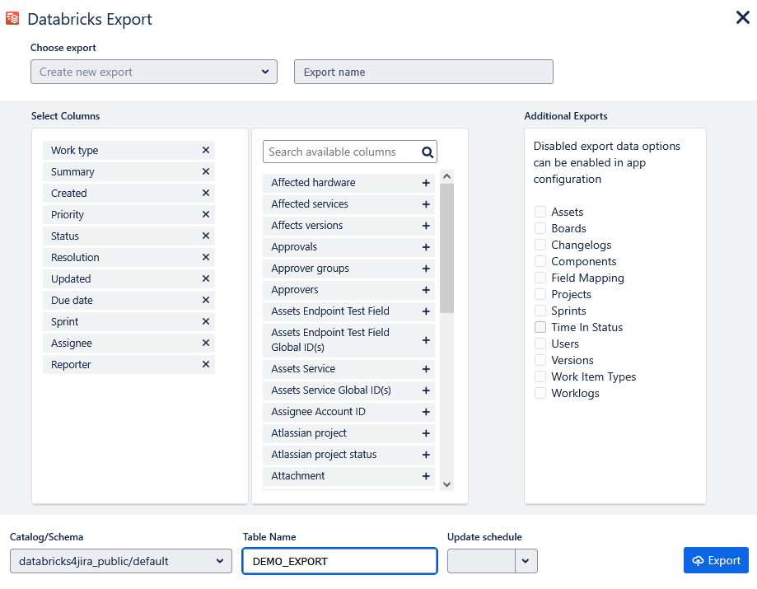Check the Changelogs export option
This screenshot has width=757, height=589.
click(x=540, y=245)
